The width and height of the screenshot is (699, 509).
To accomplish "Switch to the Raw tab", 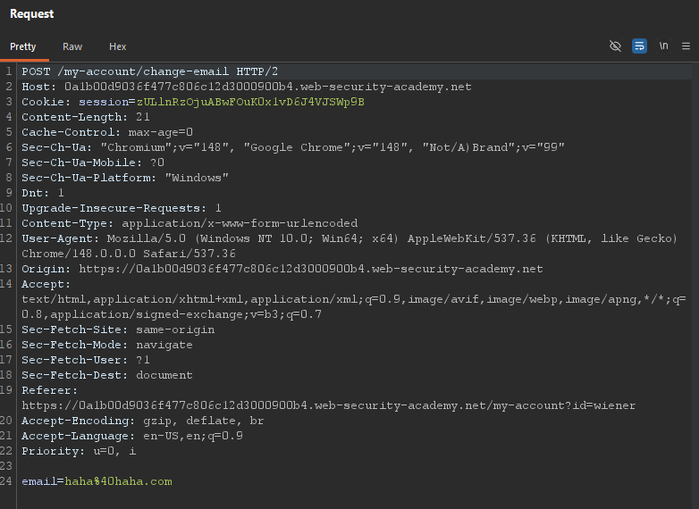I will click(72, 46).
